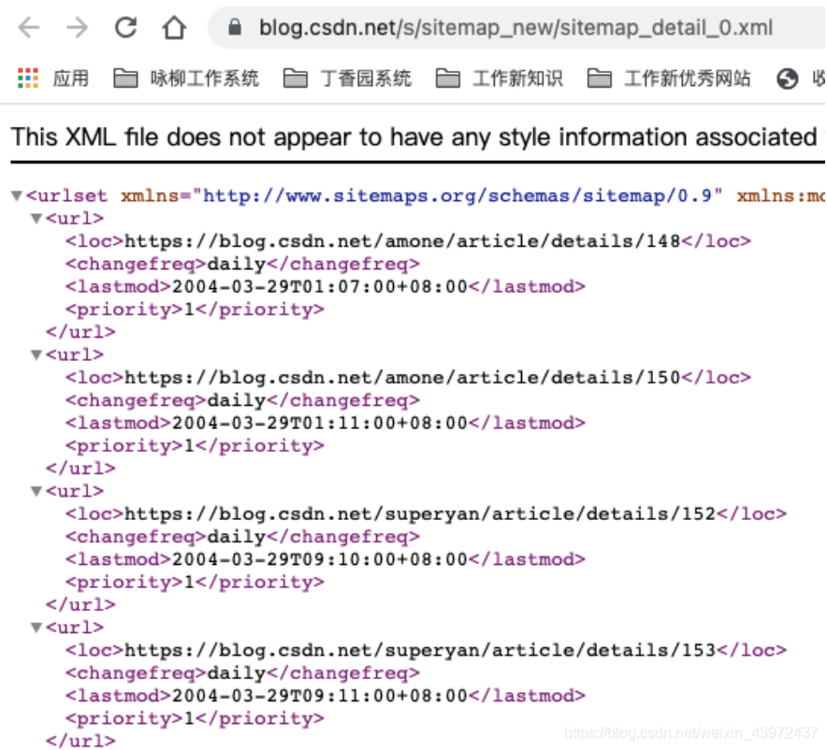Click changefreq daily under details/153
The height and width of the screenshot is (750, 827).
tap(242, 673)
